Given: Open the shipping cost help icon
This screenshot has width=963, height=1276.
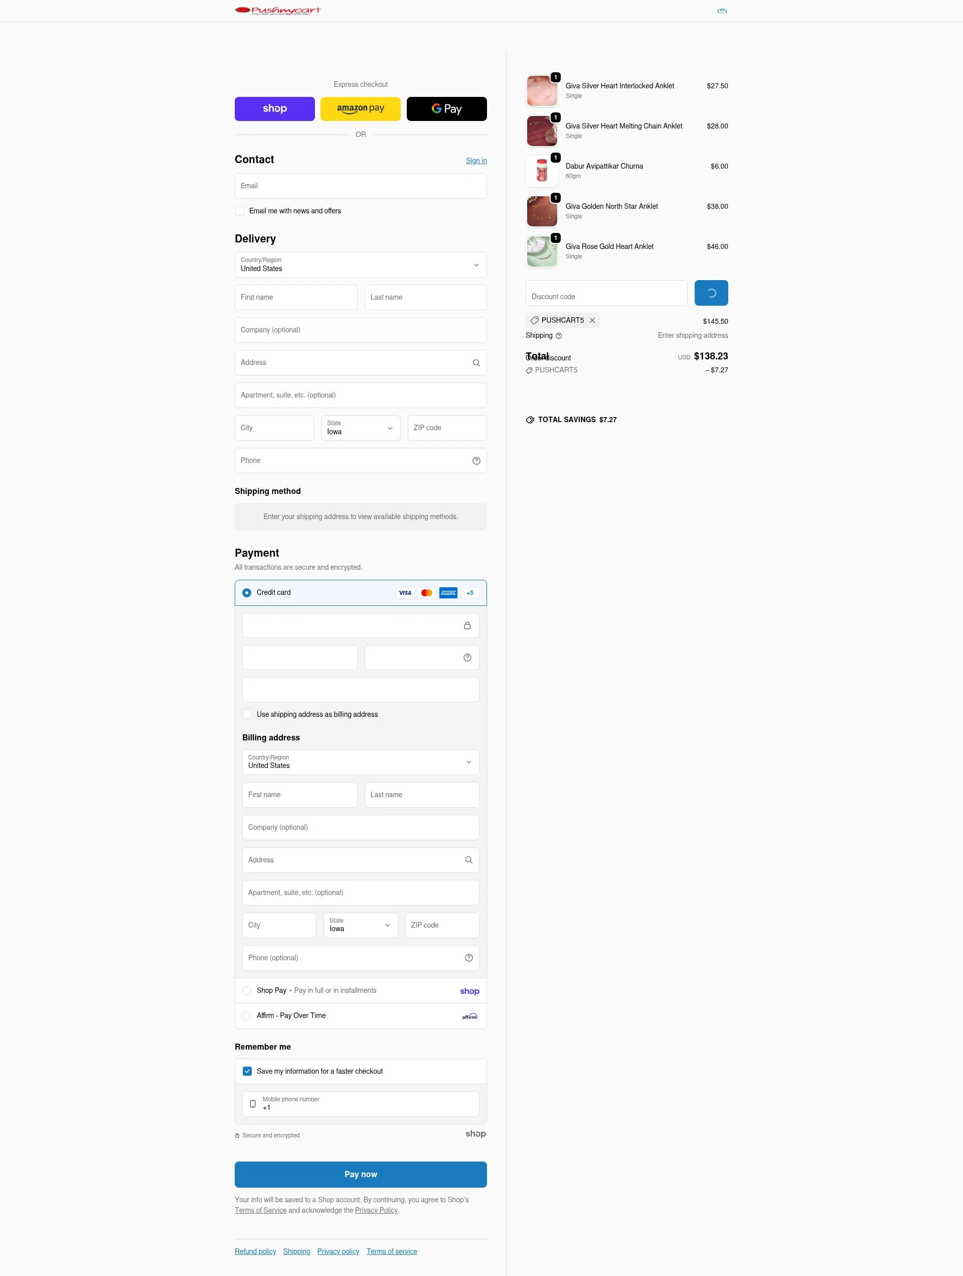Looking at the screenshot, I should (558, 335).
